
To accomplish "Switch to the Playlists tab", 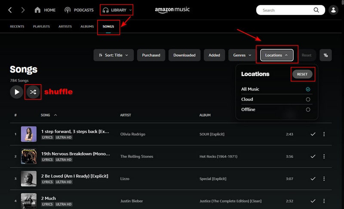I will [41, 27].
